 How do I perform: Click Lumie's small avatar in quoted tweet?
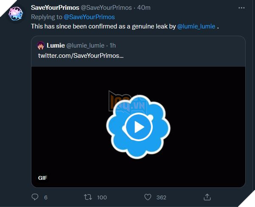tap(41, 45)
